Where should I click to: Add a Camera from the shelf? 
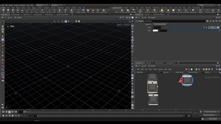click(116, 11)
